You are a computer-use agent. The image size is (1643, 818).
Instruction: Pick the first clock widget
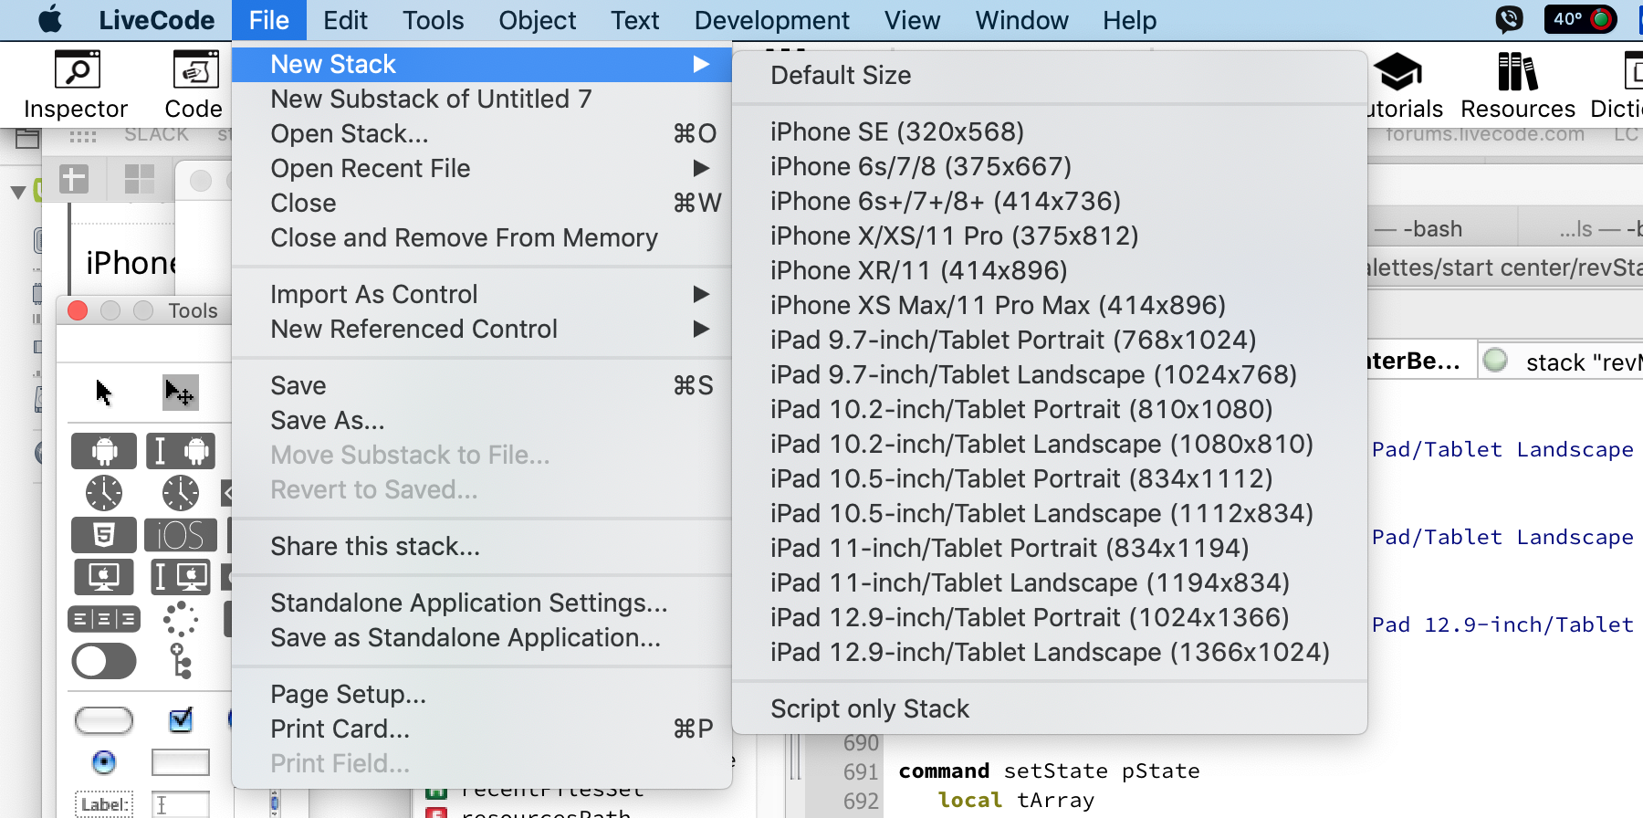pyautogui.click(x=104, y=493)
